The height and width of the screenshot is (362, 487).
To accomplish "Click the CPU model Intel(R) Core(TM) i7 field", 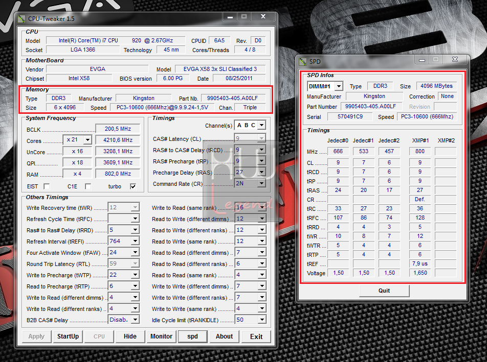I will (x=116, y=41).
